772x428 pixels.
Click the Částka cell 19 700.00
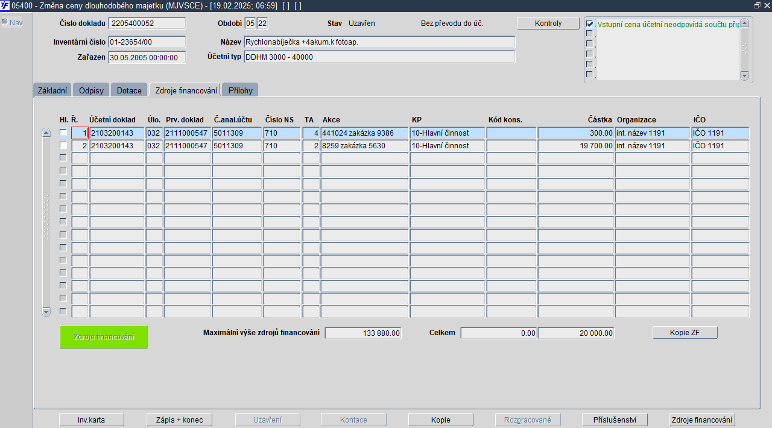576,146
